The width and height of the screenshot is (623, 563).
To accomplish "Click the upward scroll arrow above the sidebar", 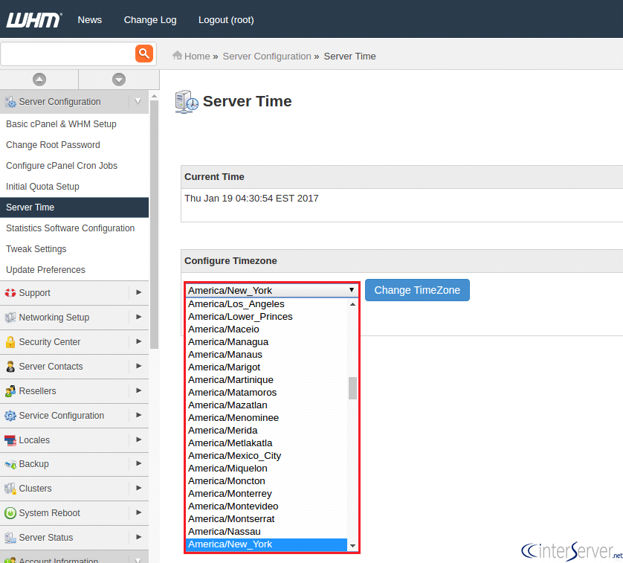I will pyautogui.click(x=39, y=79).
